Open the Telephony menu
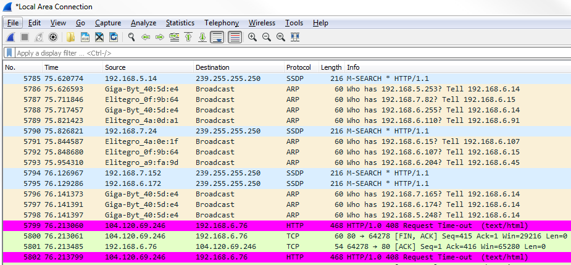 221,23
